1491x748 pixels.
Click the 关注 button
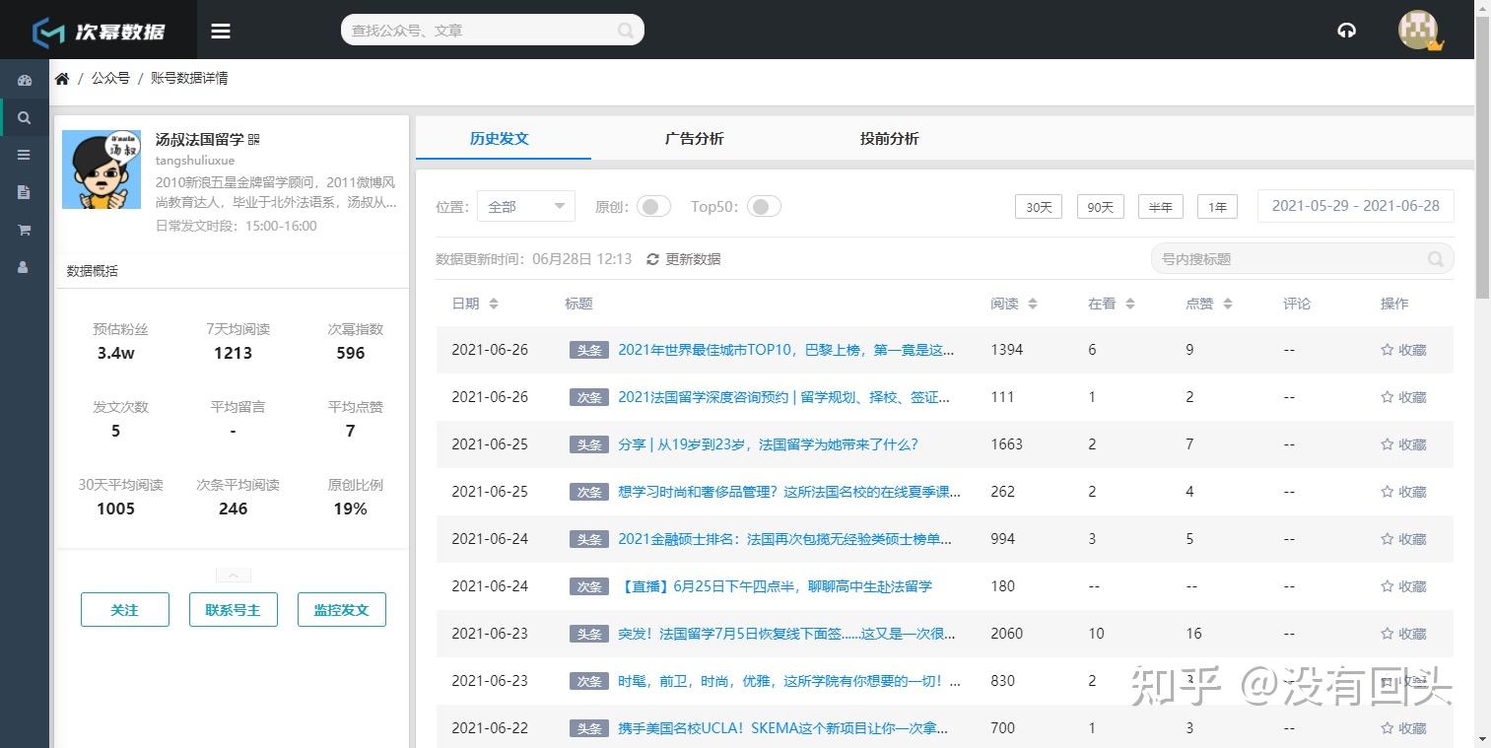125,610
